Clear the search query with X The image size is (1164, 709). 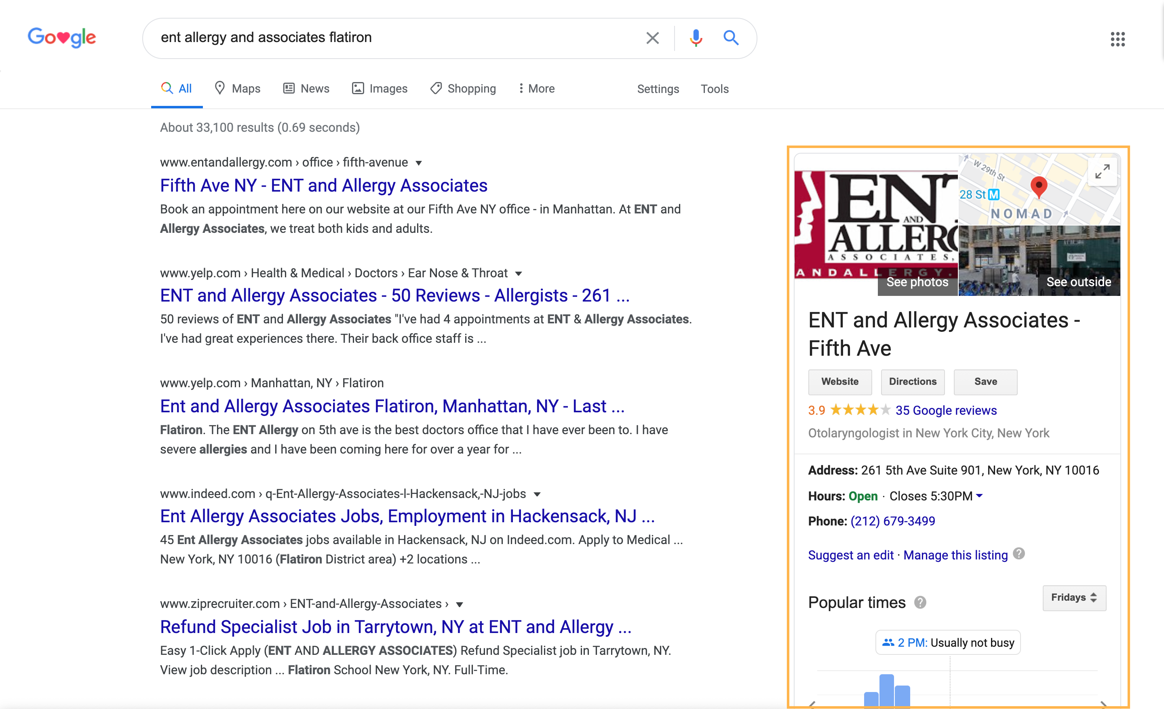(x=652, y=38)
